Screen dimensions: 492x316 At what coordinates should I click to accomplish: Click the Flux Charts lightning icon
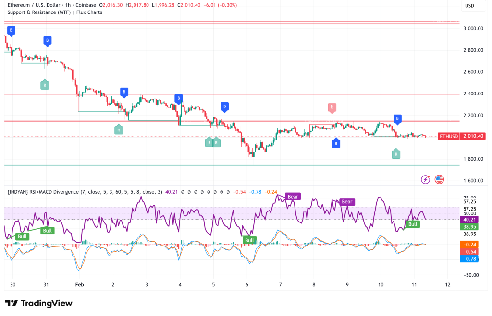tap(425, 179)
